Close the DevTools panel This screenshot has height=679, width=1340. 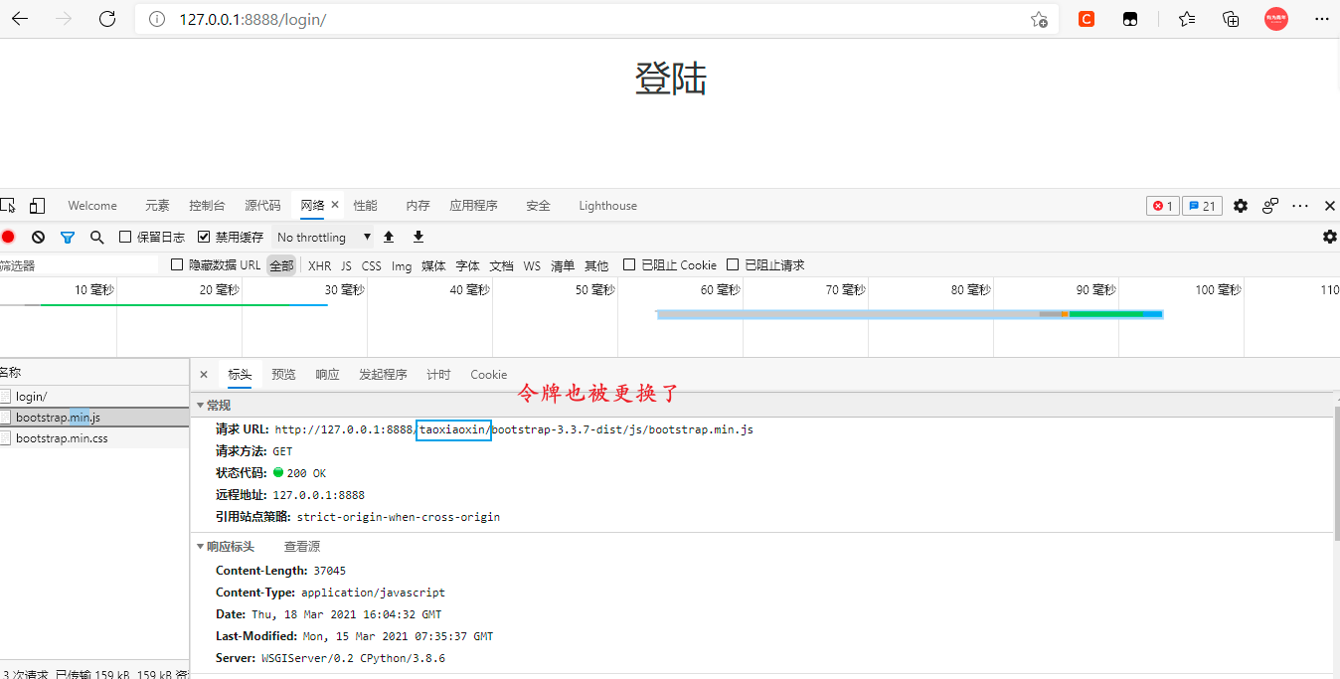click(1330, 206)
